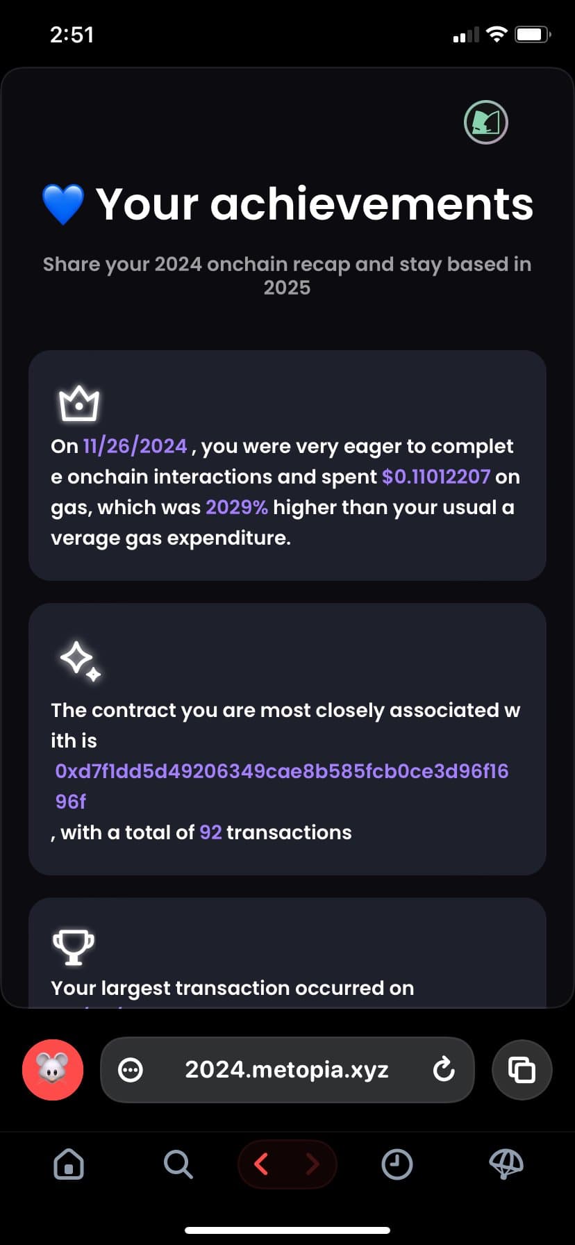The image size is (575, 1245).
Task: Open search with the magnifier icon
Action: [178, 1164]
